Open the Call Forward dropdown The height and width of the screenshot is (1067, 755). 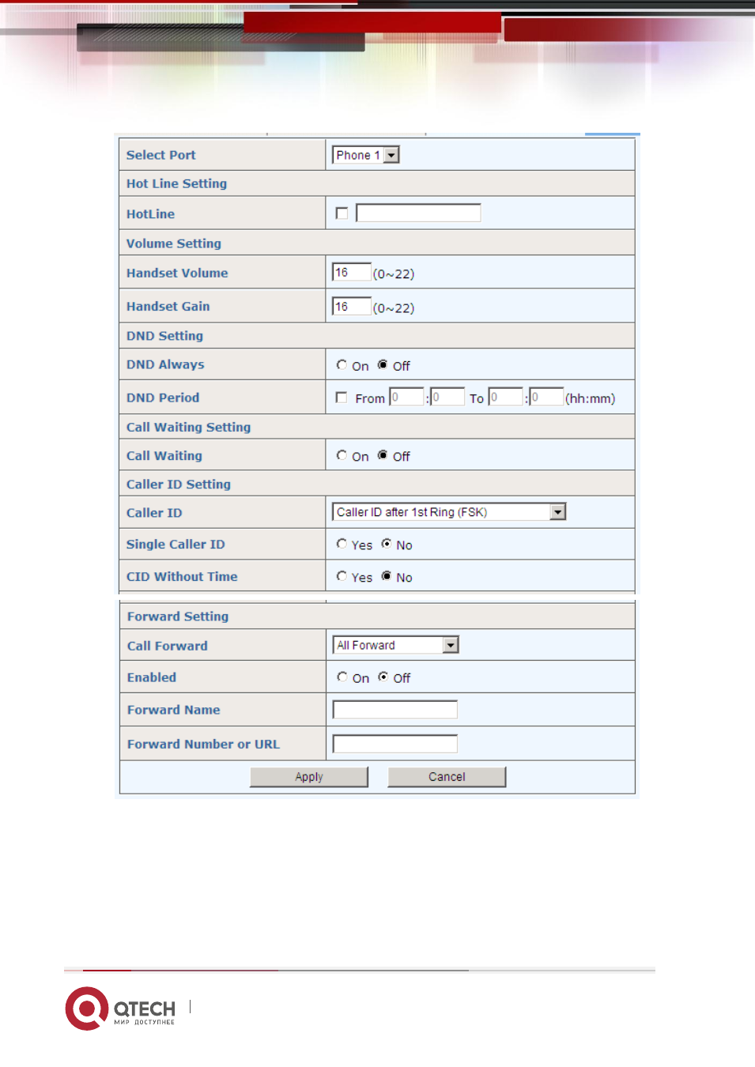(395, 645)
